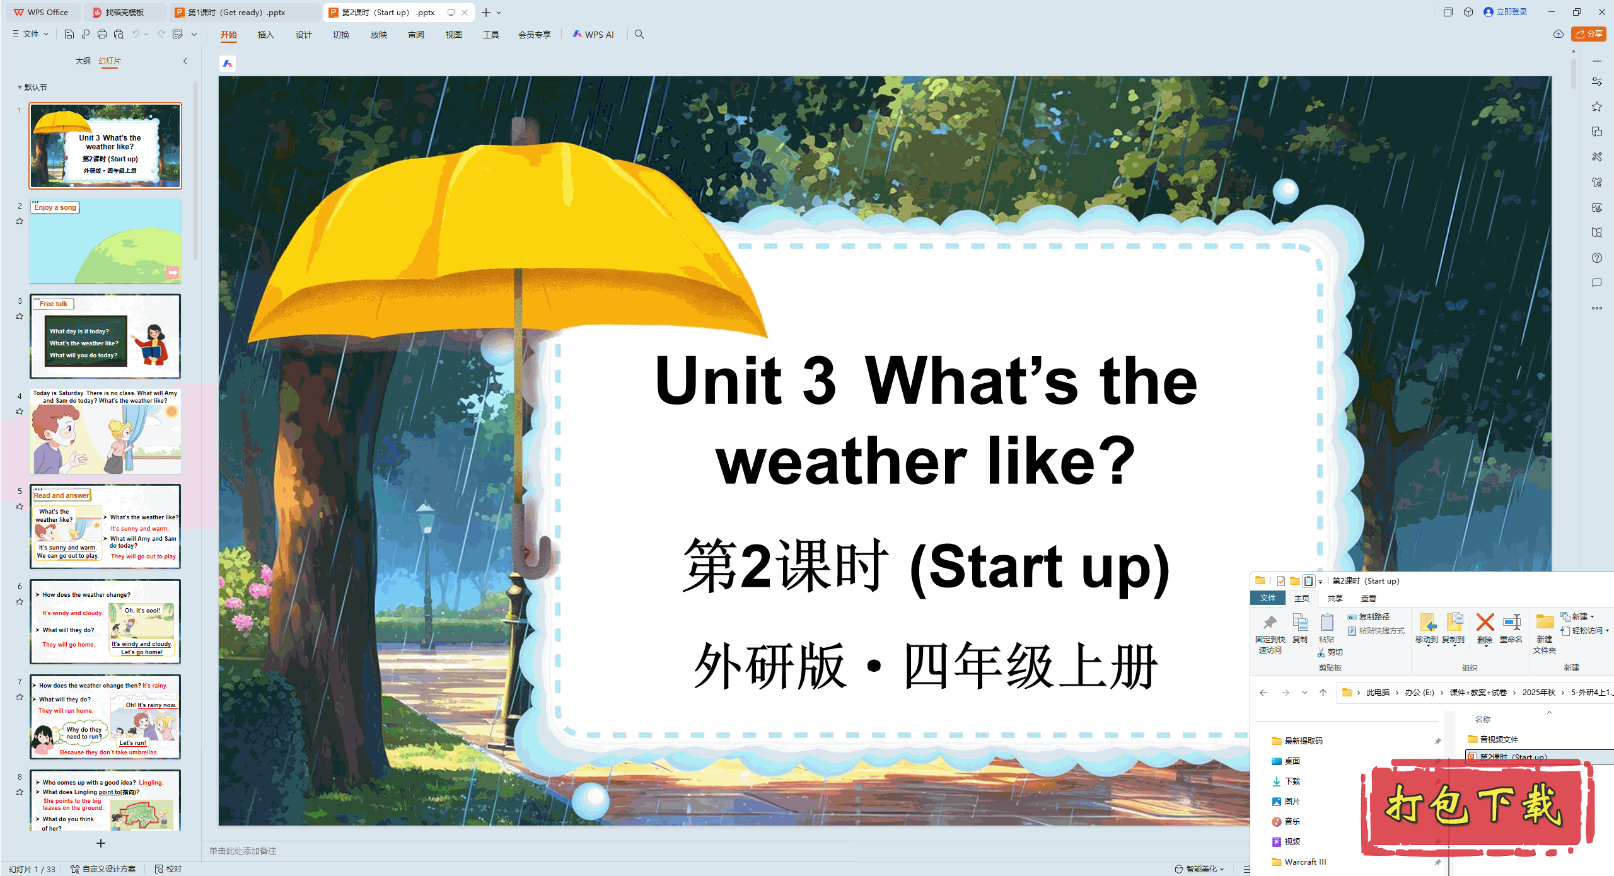
Task: Click the orange 分享 share button
Action: coord(1589,34)
